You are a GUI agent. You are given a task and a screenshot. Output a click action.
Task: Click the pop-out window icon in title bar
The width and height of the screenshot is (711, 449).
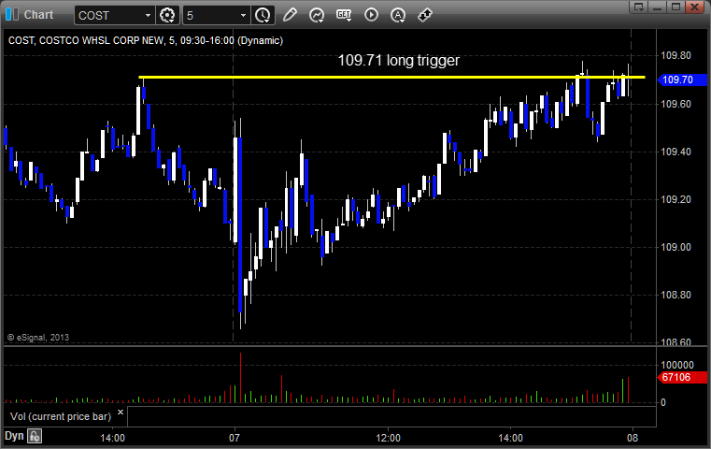(x=639, y=7)
